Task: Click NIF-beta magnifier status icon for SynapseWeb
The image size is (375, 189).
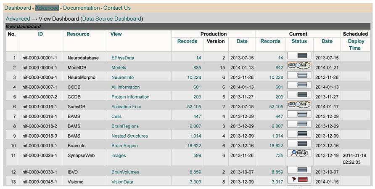Action: pyautogui.click(x=299, y=153)
